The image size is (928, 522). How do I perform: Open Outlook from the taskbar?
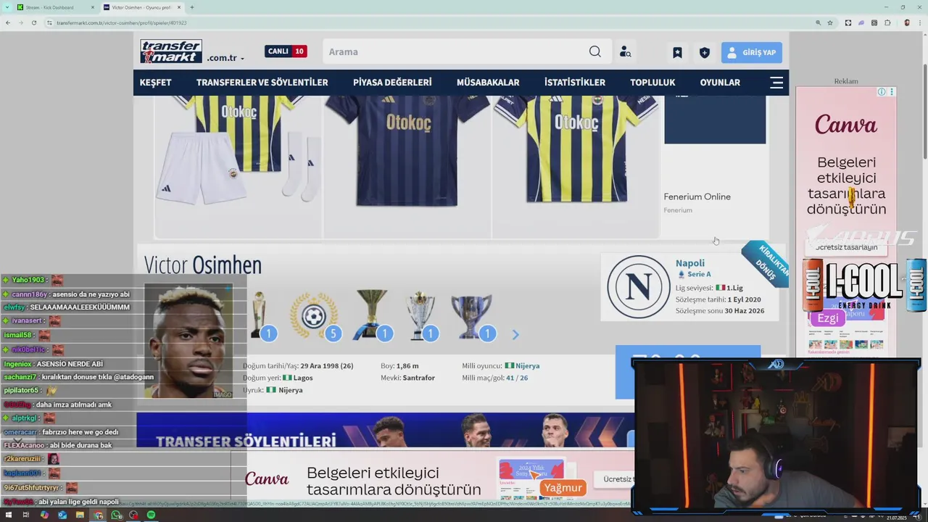coord(62,515)
